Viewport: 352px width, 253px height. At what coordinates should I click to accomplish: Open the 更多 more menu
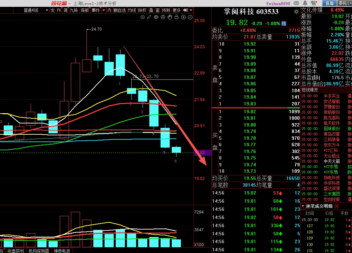[177, 10]
